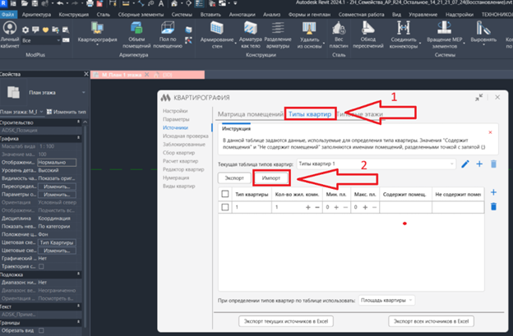Edit current apartment types table with pencil icon

point(465,164)
